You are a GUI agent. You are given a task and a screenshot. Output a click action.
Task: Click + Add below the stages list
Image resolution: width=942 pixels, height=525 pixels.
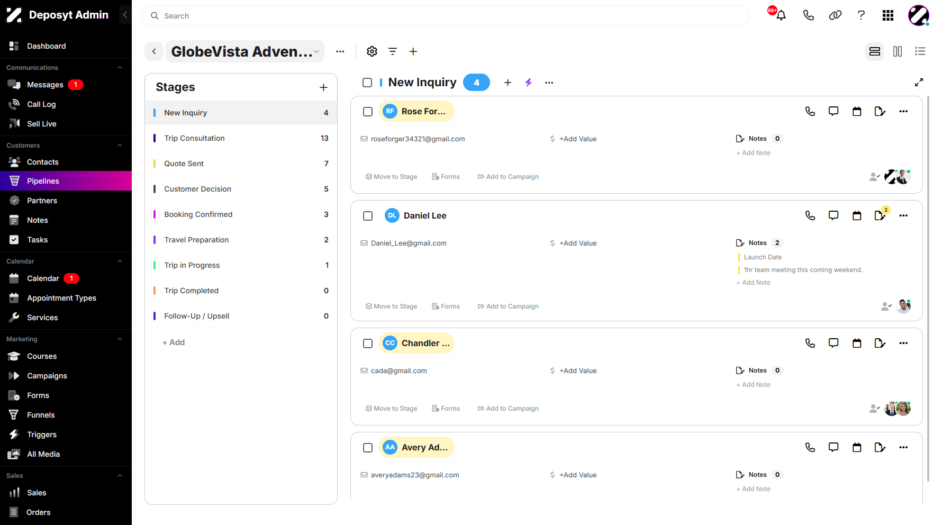(174, 342)
